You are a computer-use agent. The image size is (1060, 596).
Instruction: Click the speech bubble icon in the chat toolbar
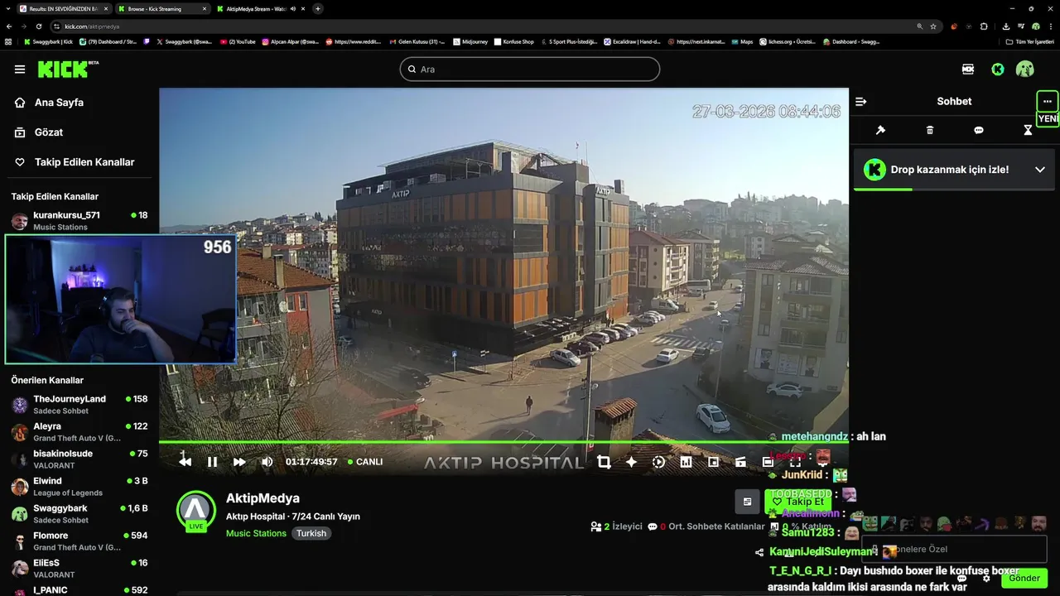click(979, 130)
